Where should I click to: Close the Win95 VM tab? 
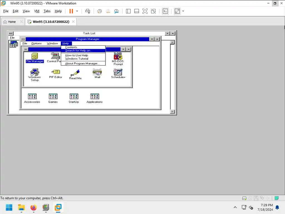click(x=73, y=22)
